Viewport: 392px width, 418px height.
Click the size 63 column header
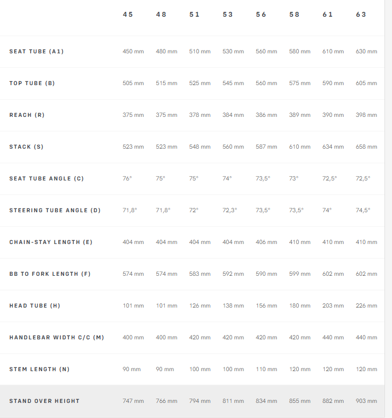(361, 15)
